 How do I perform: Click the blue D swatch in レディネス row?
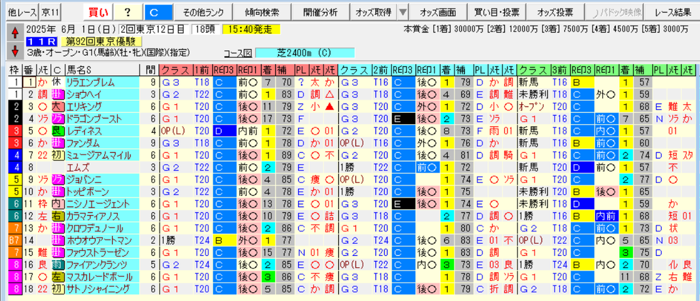(x=225, y=131)
